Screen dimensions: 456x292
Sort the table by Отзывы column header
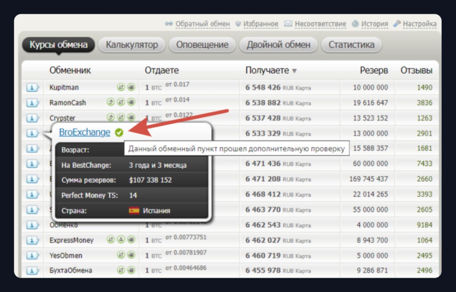[x=416, y=70]
